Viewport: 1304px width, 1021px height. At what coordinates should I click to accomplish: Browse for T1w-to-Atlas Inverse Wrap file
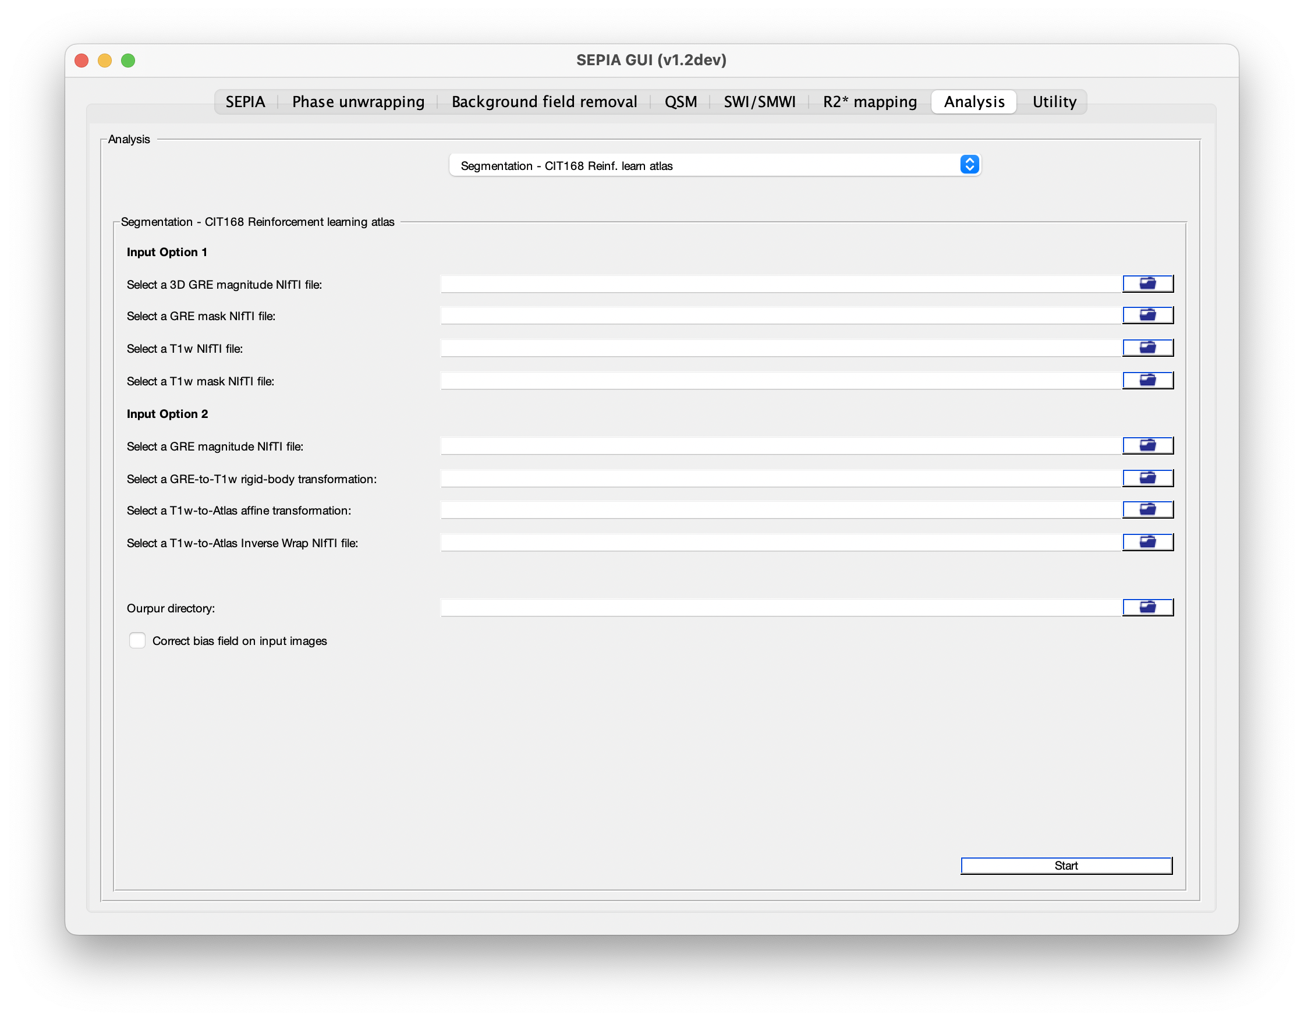[x=1147, y=542]
